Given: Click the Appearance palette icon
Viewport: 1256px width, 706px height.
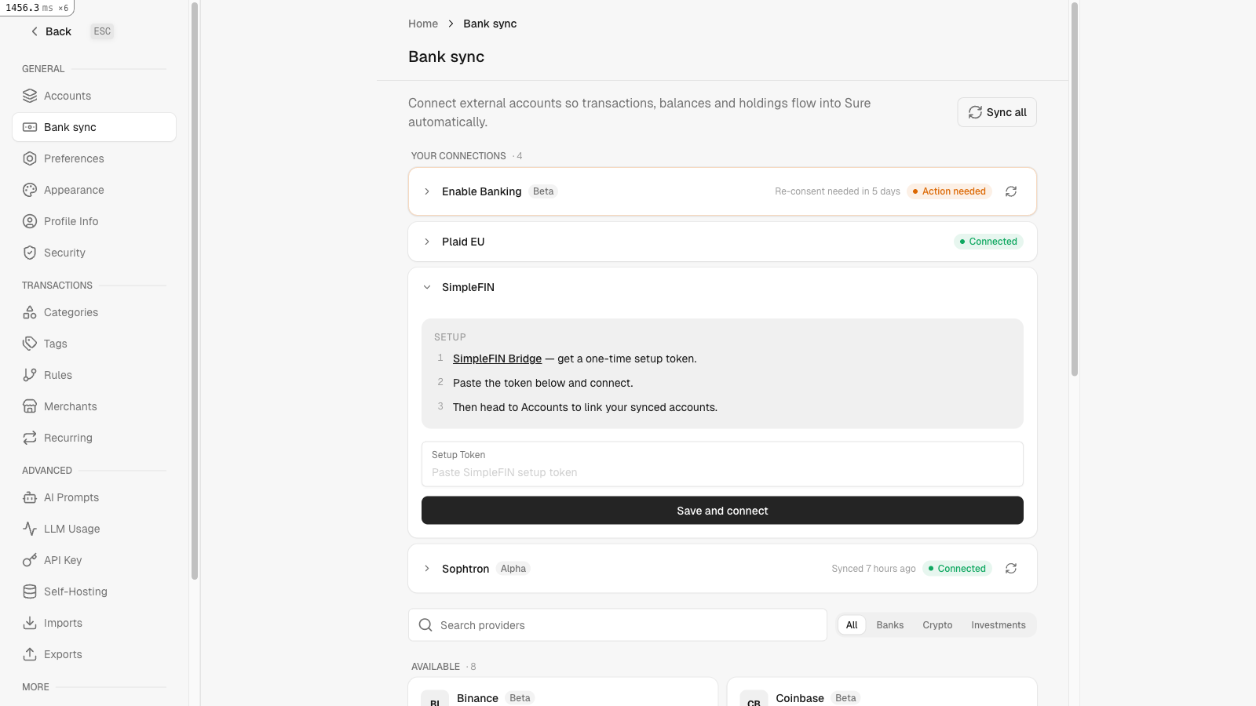Looking at the screenshot, I should [30, 190].
